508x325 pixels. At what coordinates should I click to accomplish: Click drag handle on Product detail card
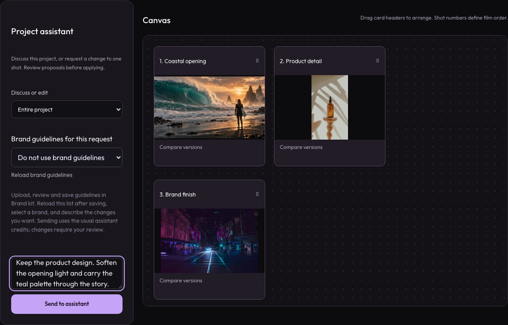click(377, 61)
